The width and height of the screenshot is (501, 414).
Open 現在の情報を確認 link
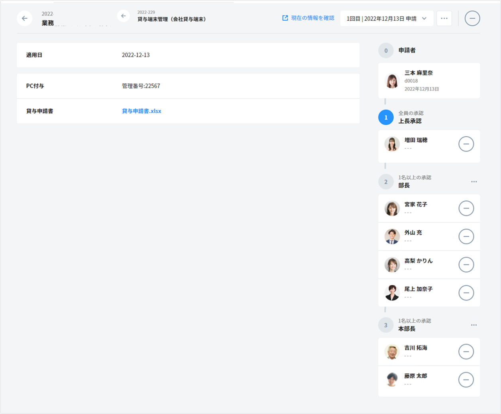[x=308, y=18]
